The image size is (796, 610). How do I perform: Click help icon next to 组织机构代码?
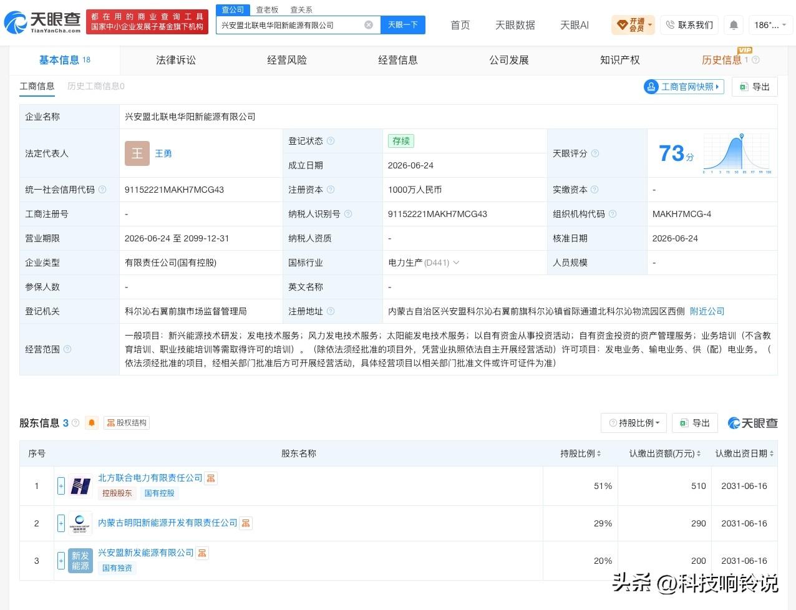point(613,214)
